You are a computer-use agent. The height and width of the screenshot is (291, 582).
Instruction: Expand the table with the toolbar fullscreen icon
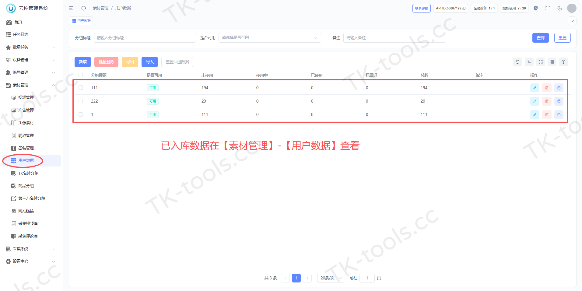tap(541, 62)
